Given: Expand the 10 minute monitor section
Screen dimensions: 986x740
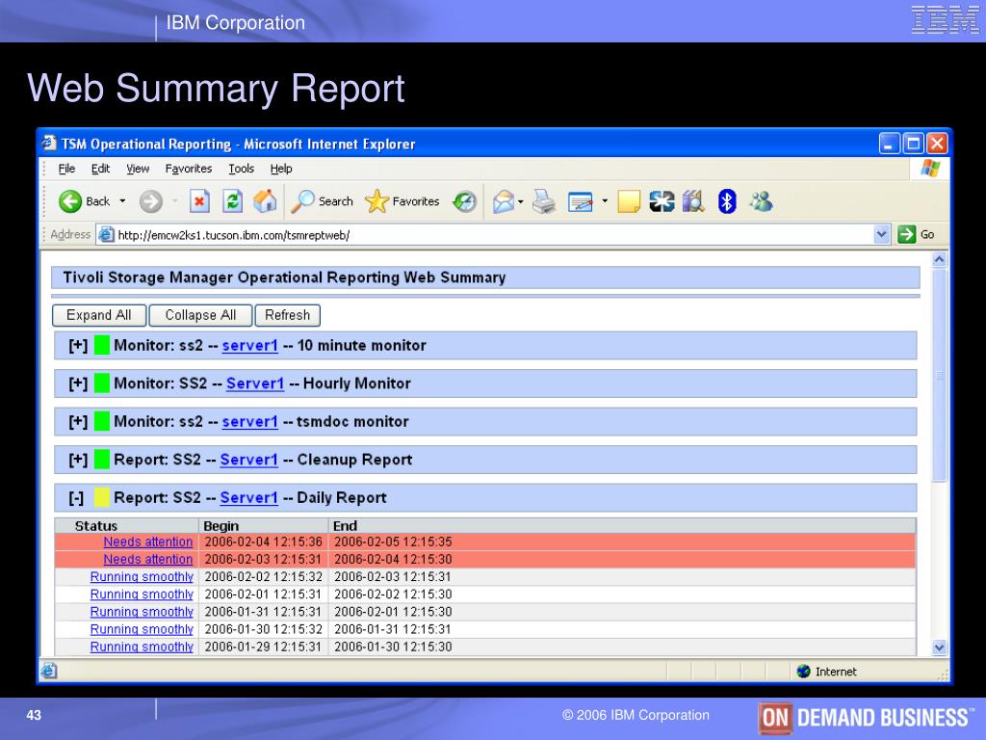Looking at the screenshot, I should (78, 346).
